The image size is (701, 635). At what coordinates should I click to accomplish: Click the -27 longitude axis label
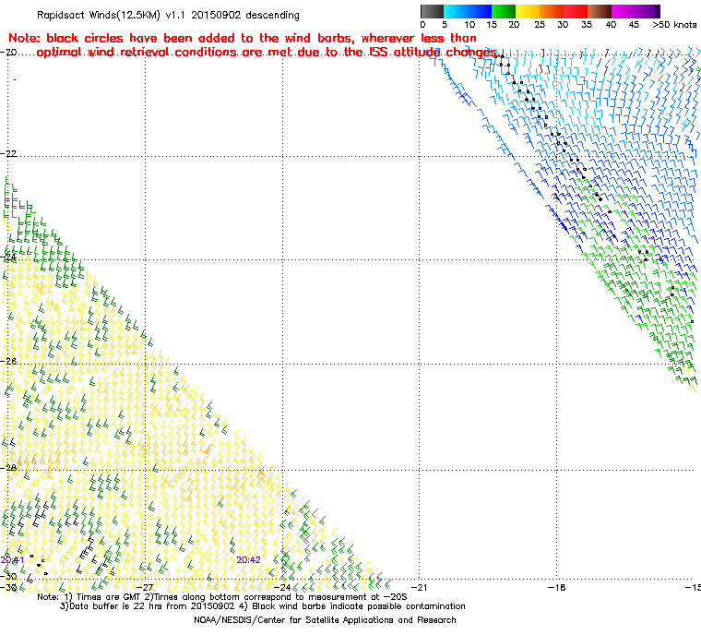146,587
